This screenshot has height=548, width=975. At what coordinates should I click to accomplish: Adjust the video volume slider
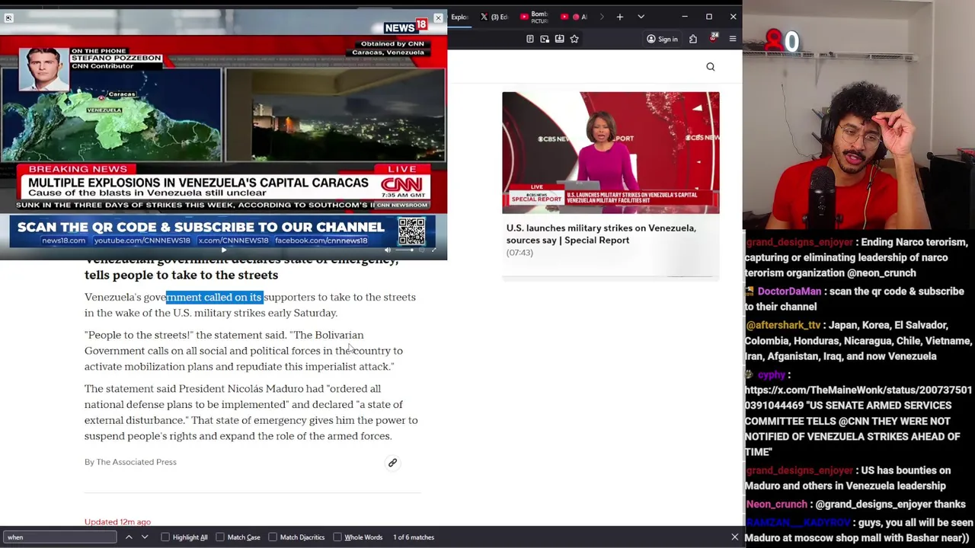[405, 250]
